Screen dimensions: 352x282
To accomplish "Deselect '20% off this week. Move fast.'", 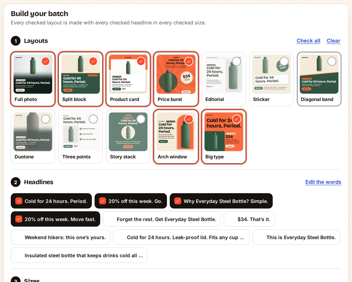I will click(56, 219).
